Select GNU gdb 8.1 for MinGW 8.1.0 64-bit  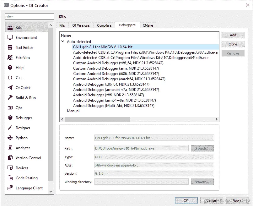146,47
